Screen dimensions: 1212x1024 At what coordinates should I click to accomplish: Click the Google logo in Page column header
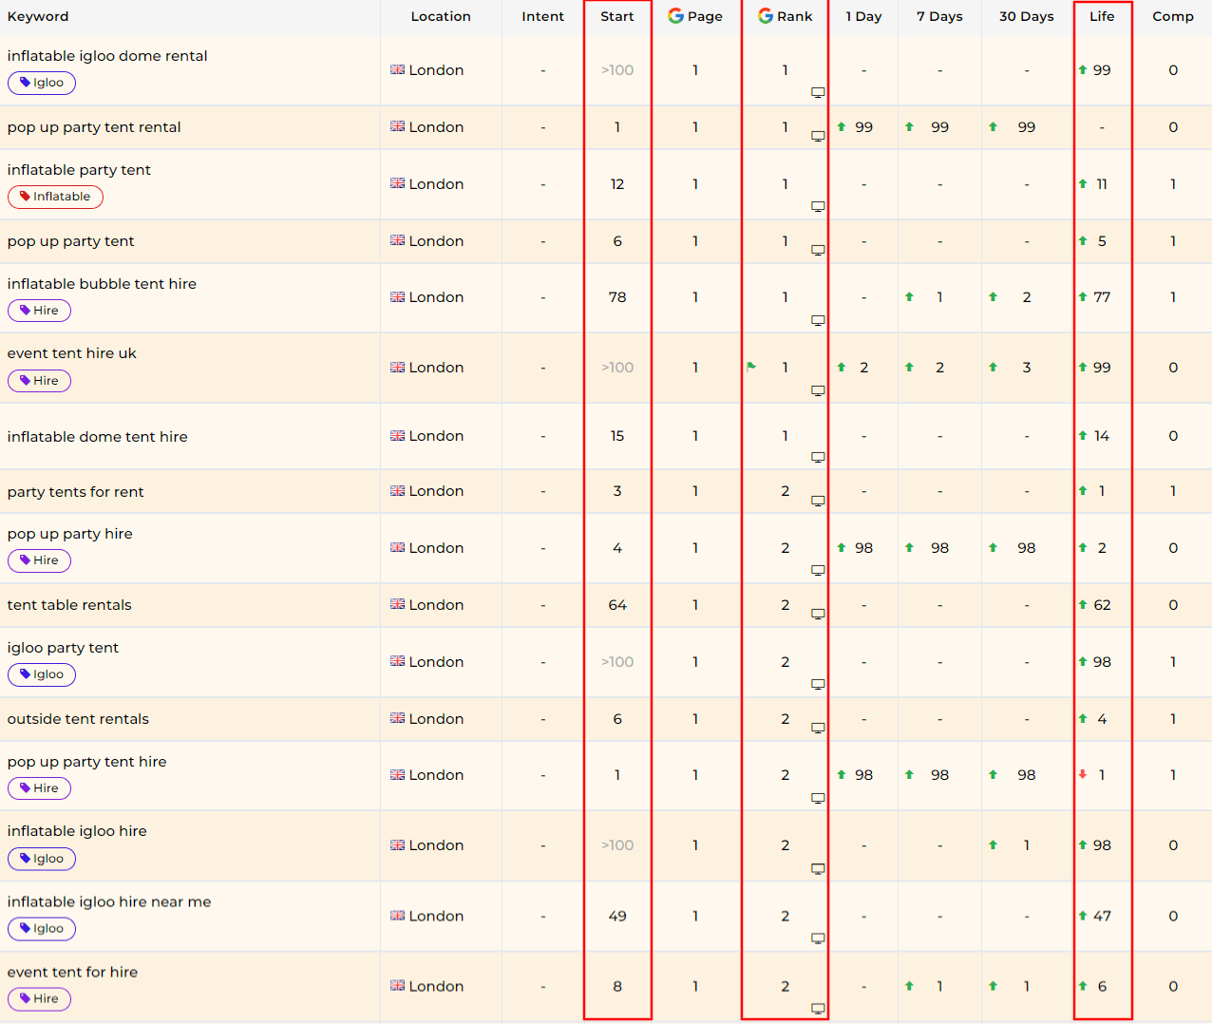point(675,16)
